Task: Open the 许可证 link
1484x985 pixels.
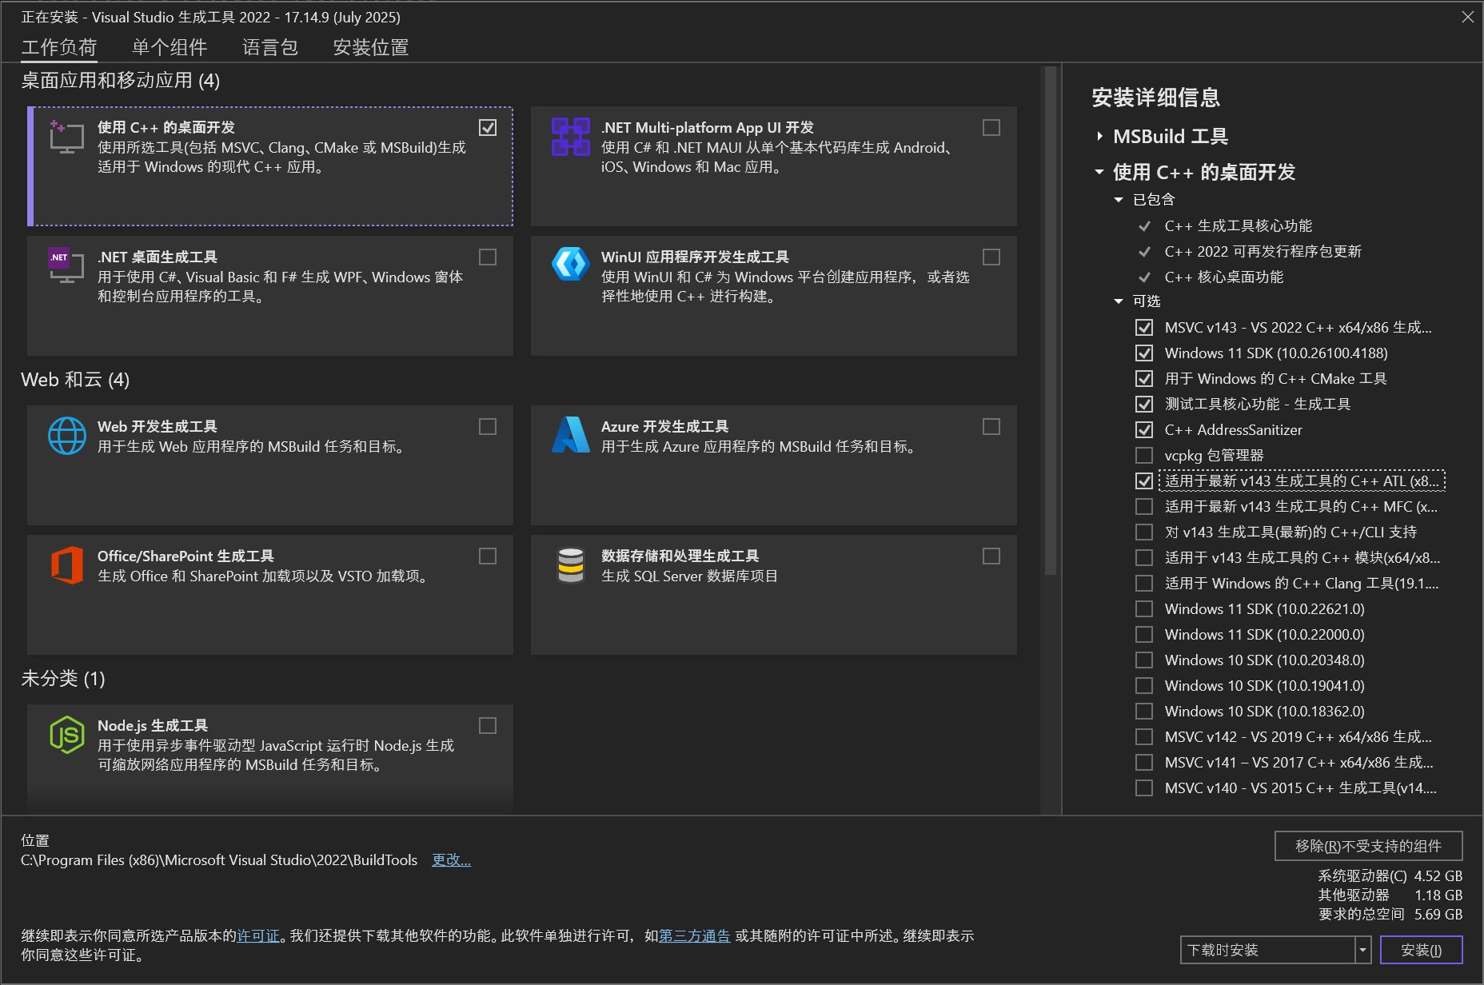Action: (258, 935)
